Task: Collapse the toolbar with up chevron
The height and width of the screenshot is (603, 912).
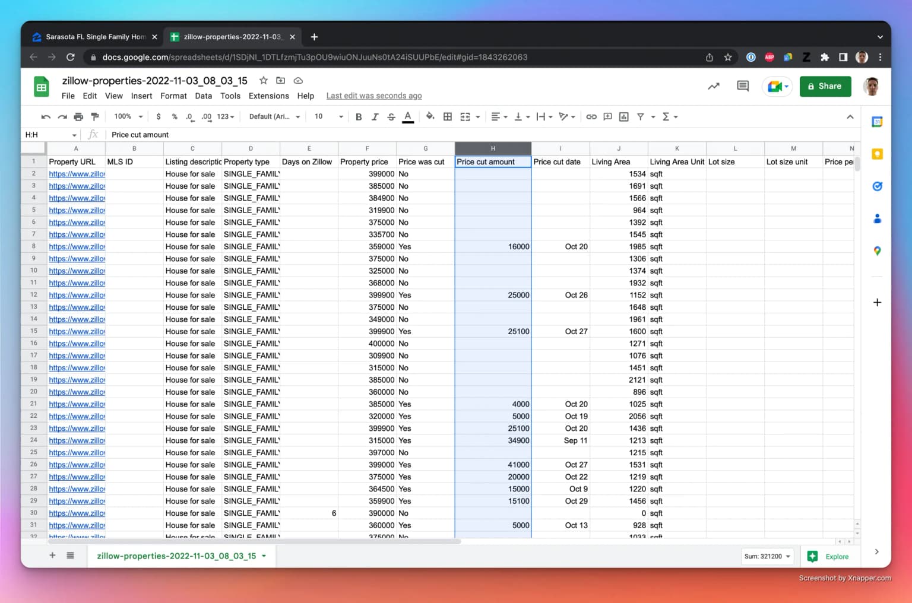Action: (850, 117)
